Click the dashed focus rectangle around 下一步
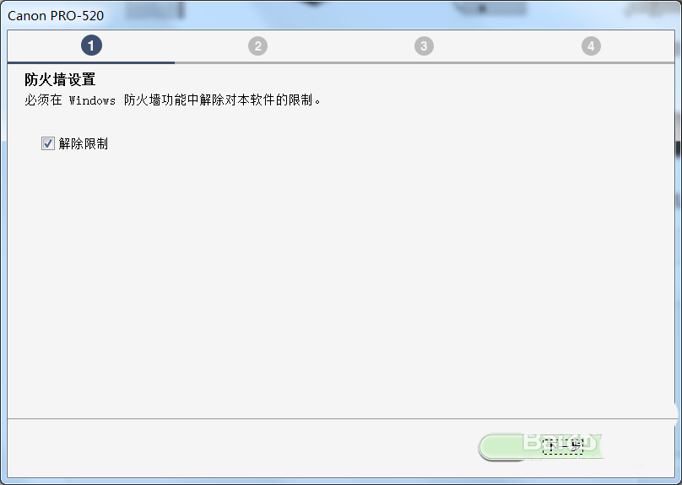 tap(563, 446)
